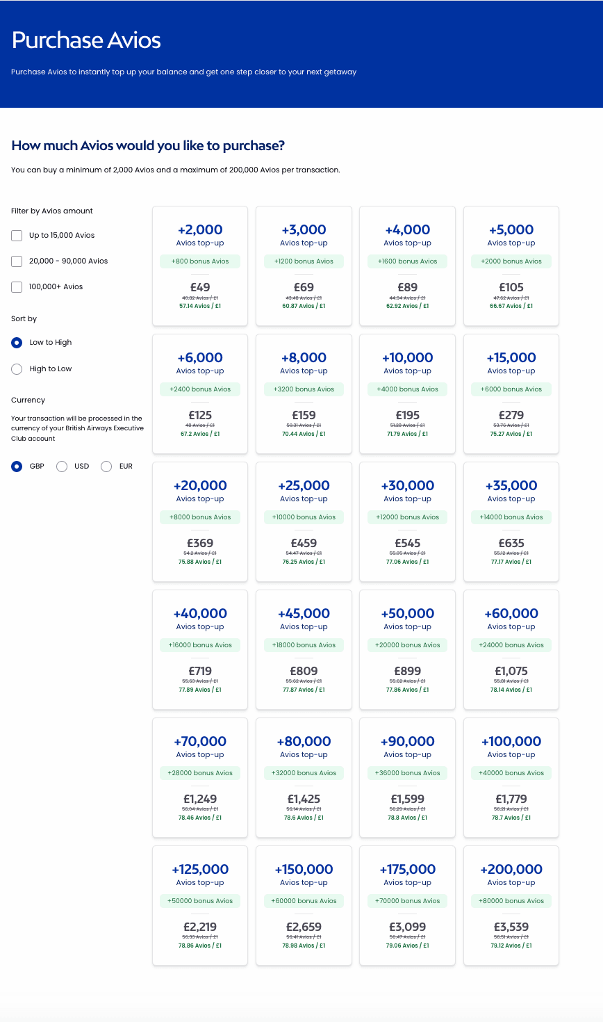This screenshot has height=1022, width=603.
Task: Click the 'Filter by Avios amount' label
Action: coord(52,211)
